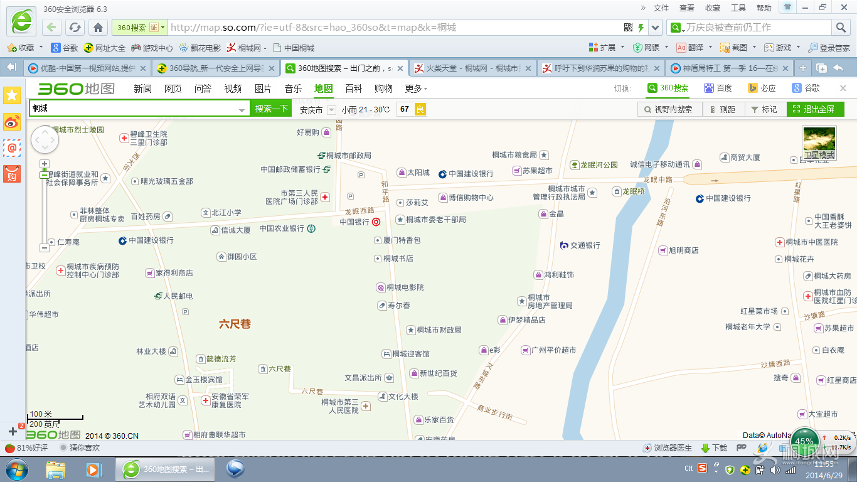Click the 中国农业银行 map marker icon
The width and height of the screenshot is (857, 482).
point(312,228)
